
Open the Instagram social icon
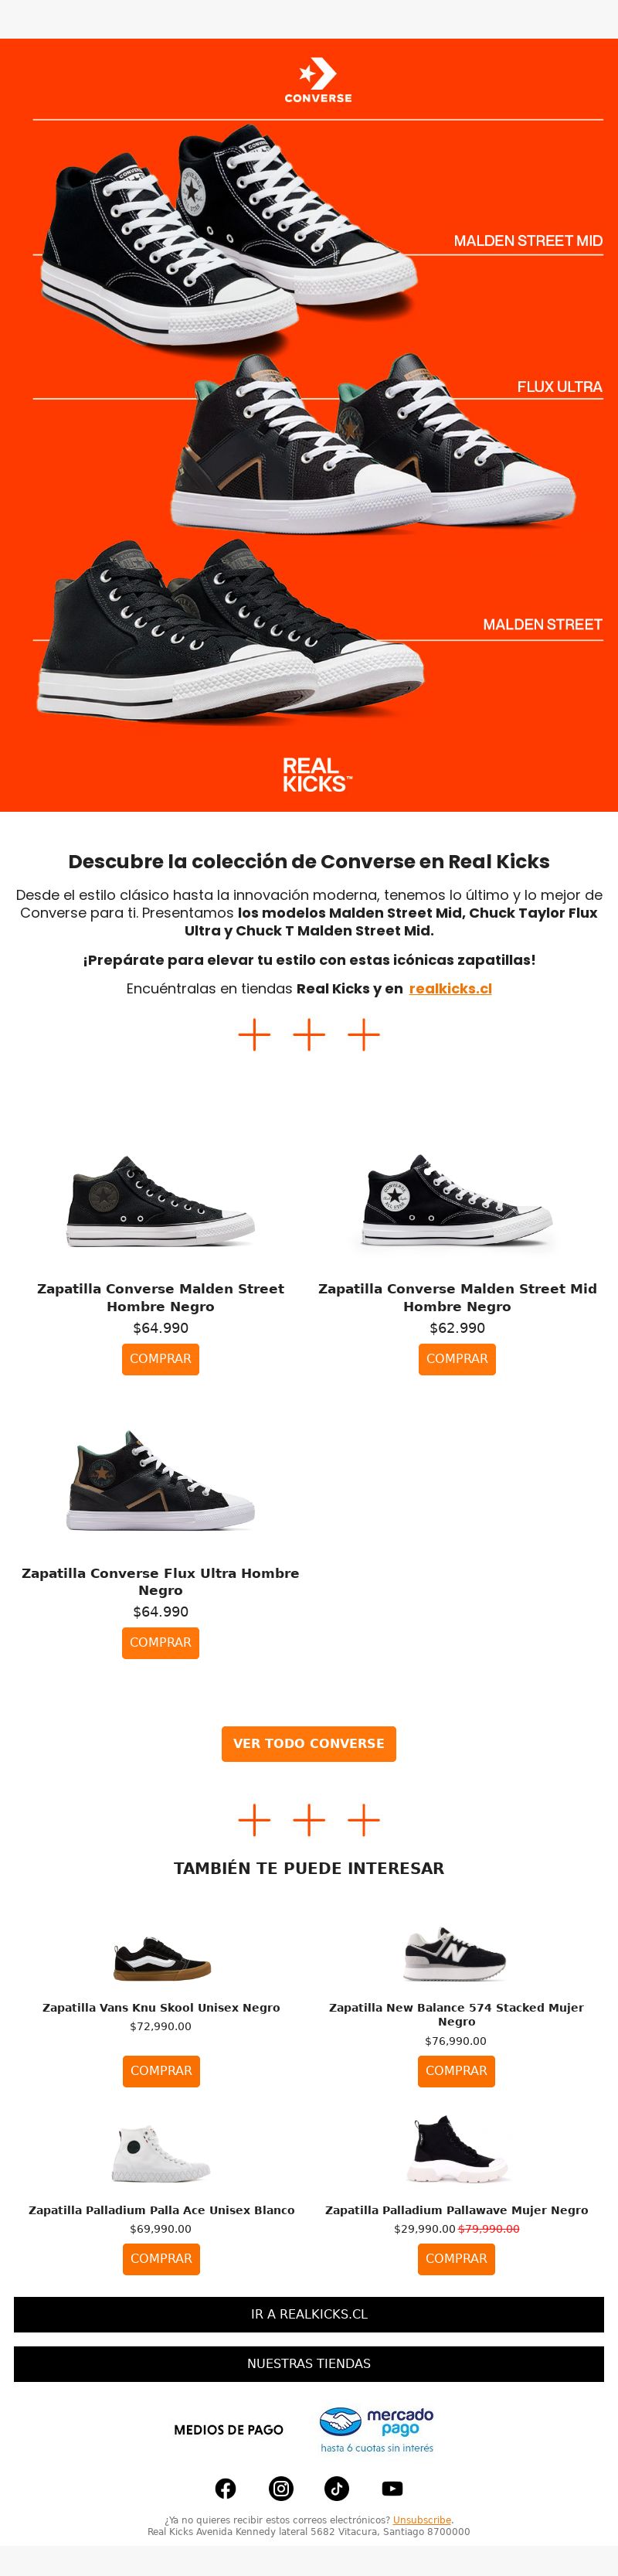click(281, 2489)
